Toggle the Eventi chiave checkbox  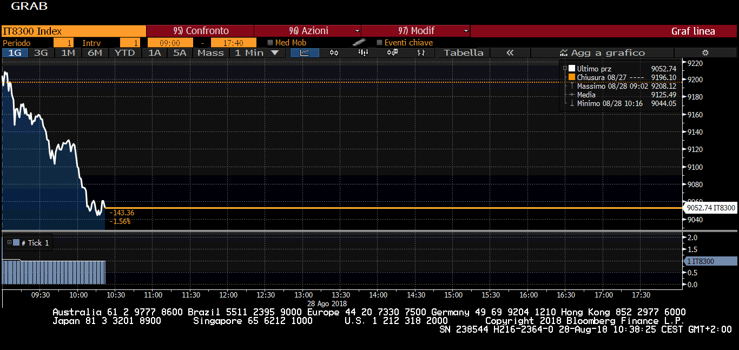click(x=379, y=42)
